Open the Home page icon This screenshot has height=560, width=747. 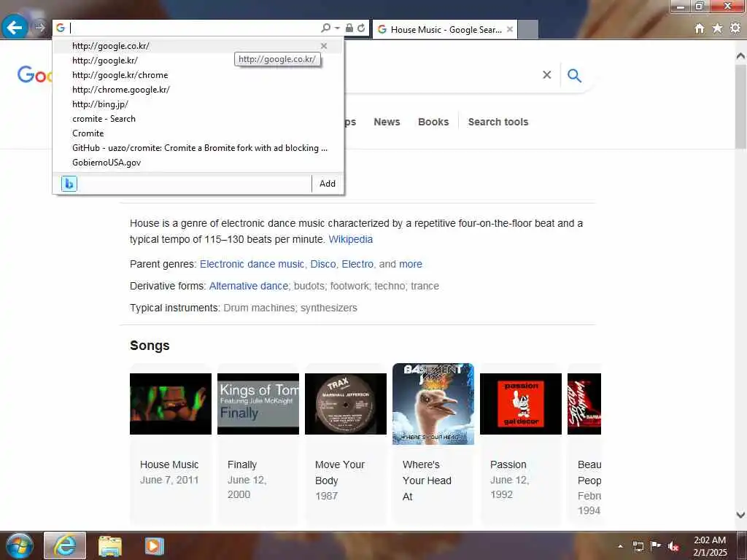[x=700, y=28]
